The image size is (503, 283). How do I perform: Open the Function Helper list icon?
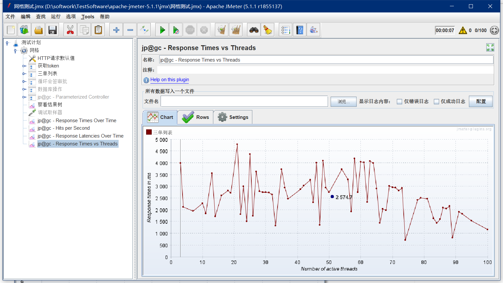click(x=285, y=30)
